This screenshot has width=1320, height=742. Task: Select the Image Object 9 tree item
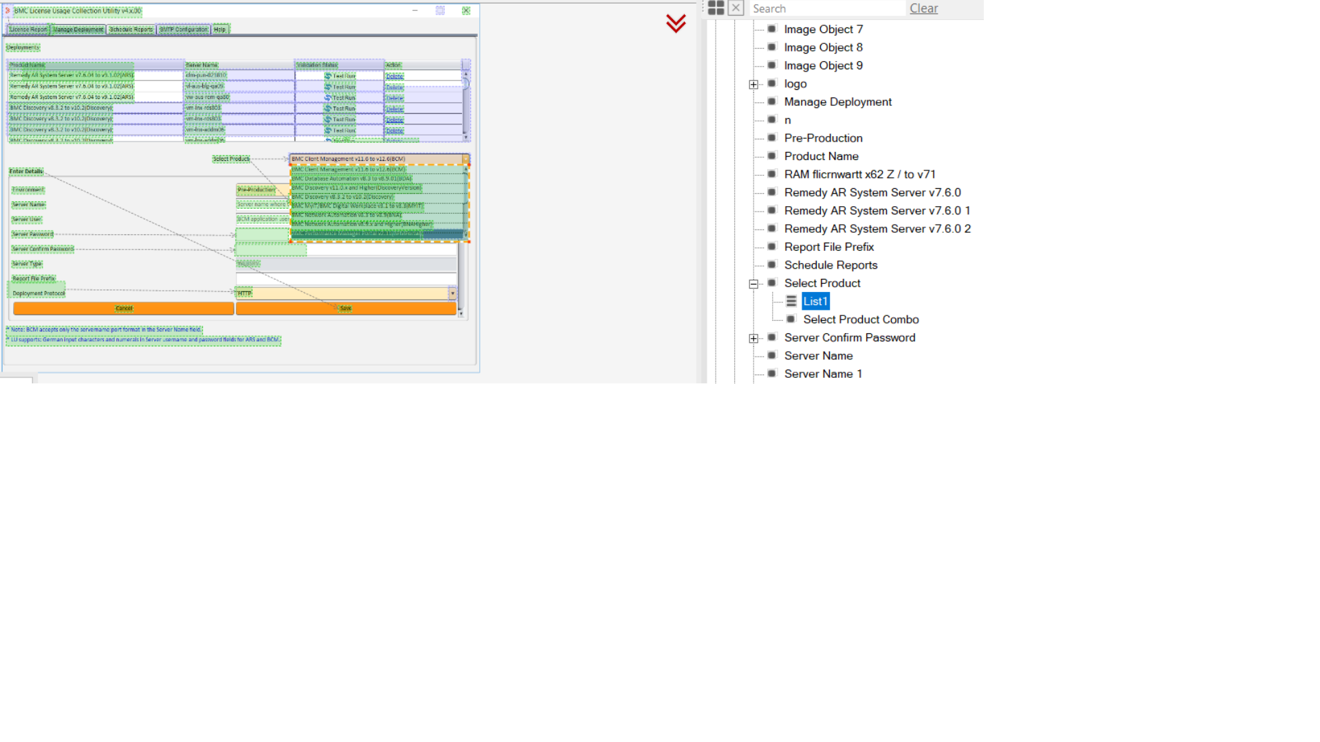823,66
